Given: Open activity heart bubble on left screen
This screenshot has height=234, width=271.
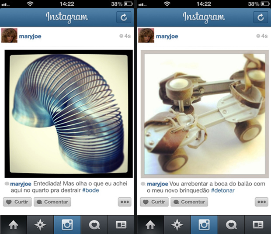Looking at the screenshot, I should coord(94,225).
